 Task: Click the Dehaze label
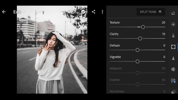(115, 45)
